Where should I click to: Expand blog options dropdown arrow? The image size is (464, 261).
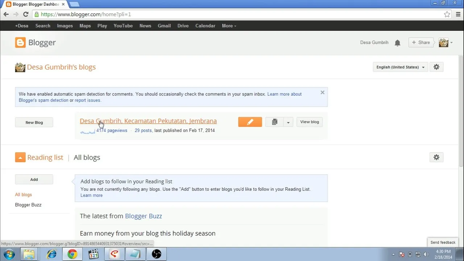click(x=288, y=122)
